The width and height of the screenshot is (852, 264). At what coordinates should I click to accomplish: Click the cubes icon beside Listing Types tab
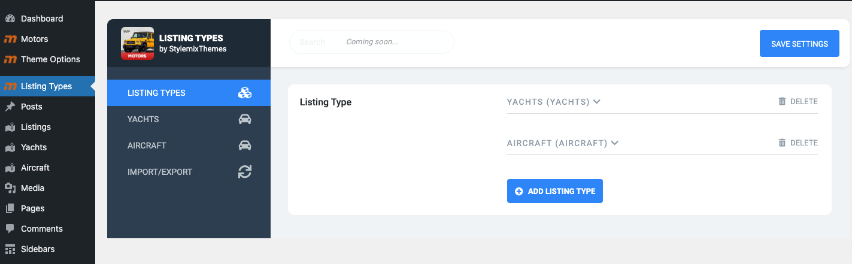pos(244,93)
